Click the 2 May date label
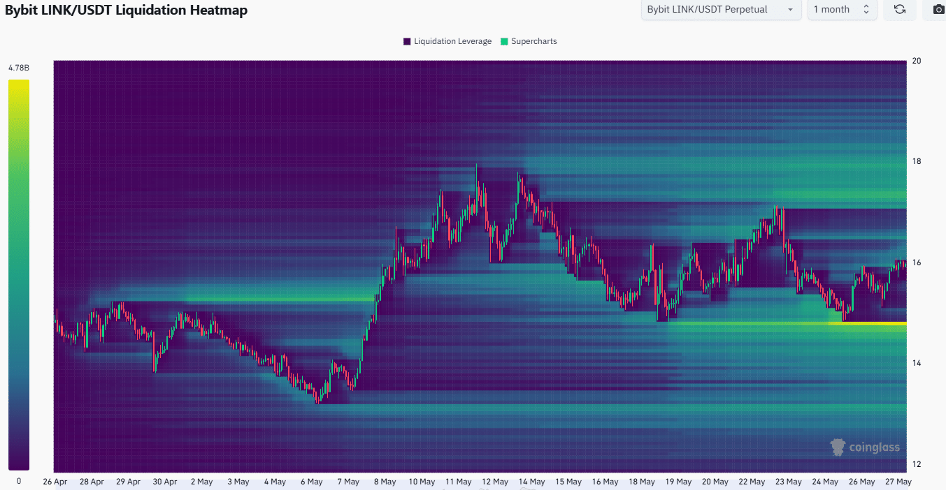Viewport: 946px width, 490px height. click(x=201, y=482)
